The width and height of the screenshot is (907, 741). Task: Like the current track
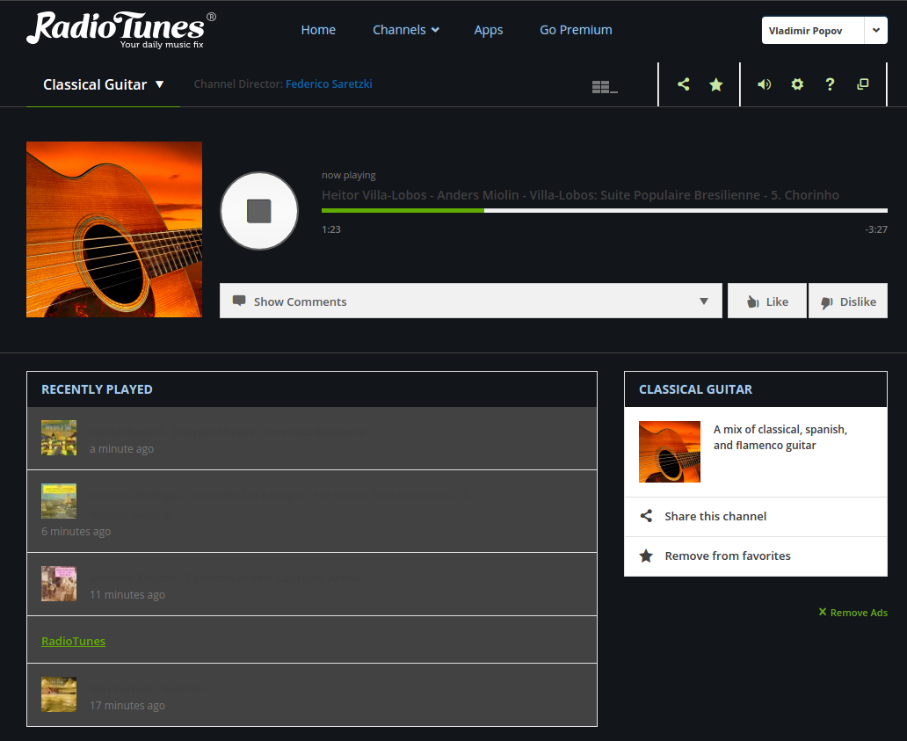[767, 301]
